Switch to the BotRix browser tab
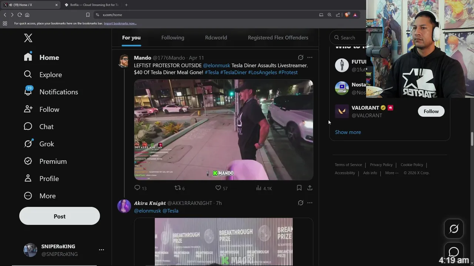The height and width of the screenshot is (266, 474). [x=91, y=5]
